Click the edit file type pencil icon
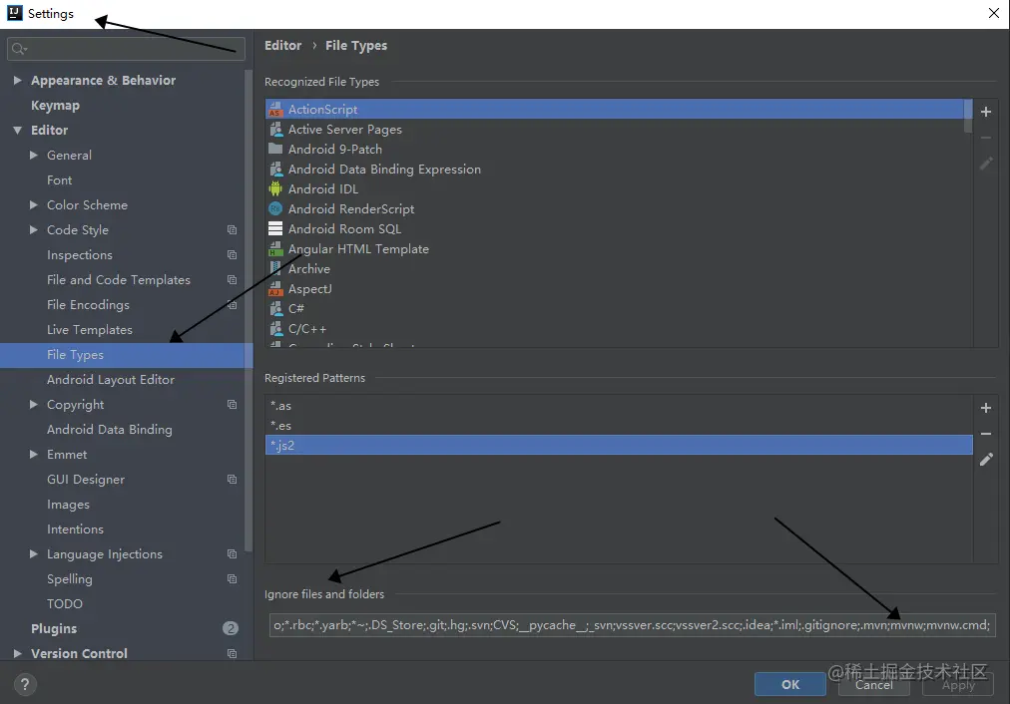 click(985, 164)
